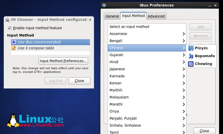Choose Malayalam in the input method menu
The image size is (223, 134).
(119, 97)
